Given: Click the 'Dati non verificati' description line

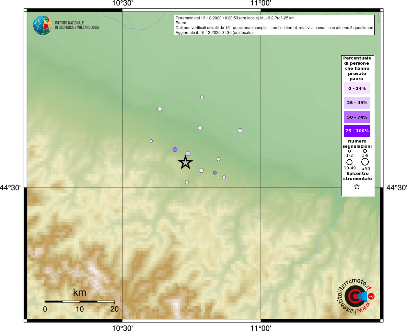Looking at the screenshot, I should pos(275,28).
